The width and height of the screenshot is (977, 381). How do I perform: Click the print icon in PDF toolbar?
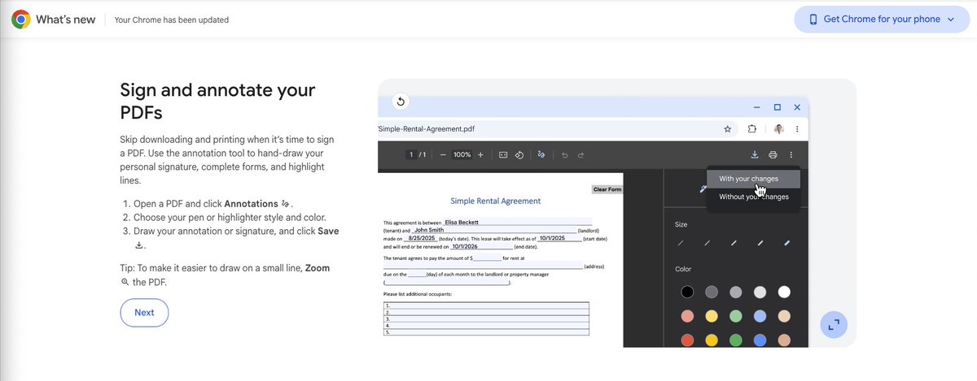pos(773,154)
